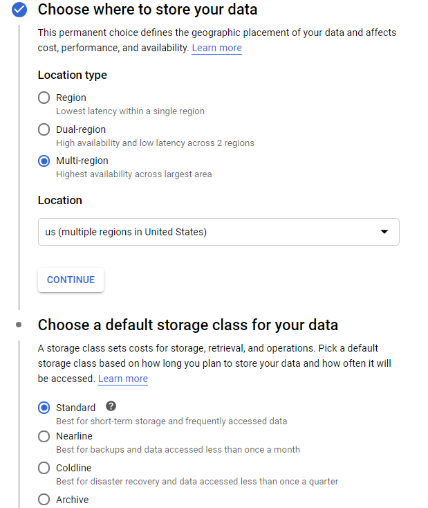Image resolution: width=428 pixels, height=508 pixels.
Task: Click the 'Lowest latency within a single region' text
Action: pyautogui.click(x=130, y=111)
